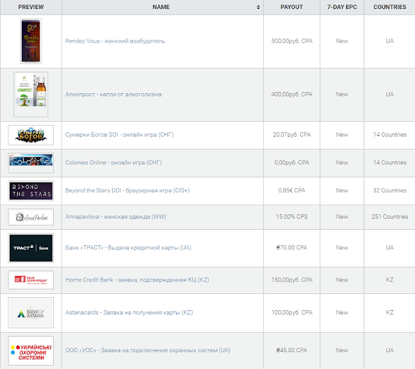
Task: Open ООО «УОС» security systems offer
Action: (x=148, y=350)
